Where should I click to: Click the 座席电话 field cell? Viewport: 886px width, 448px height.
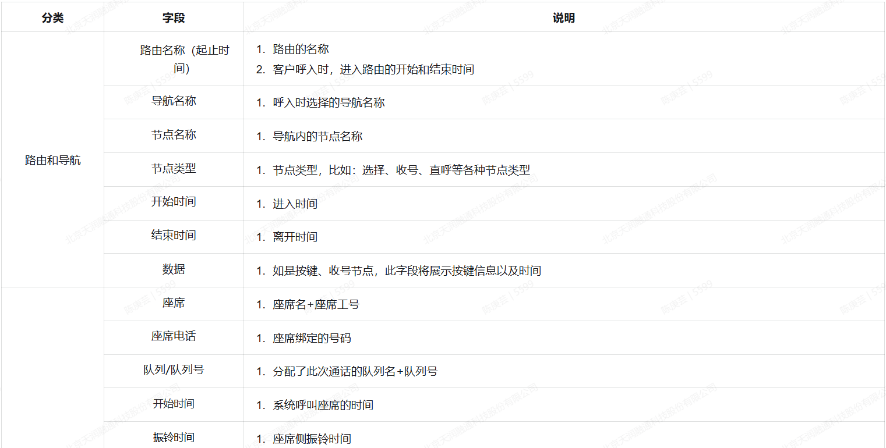point(174,336)
